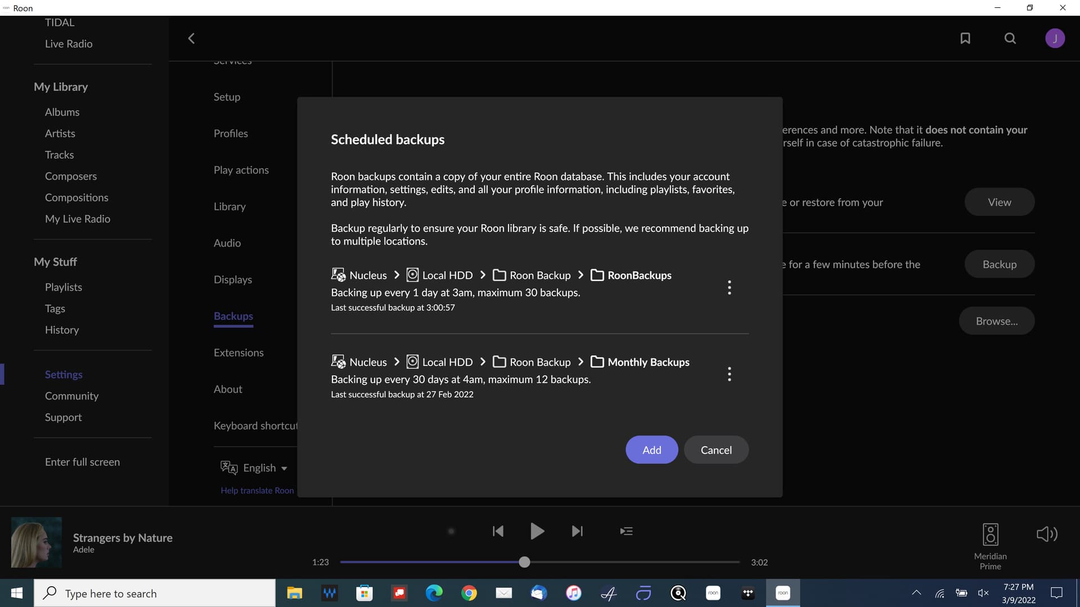Open History under My Stuff
Image resolution: width=1080 pixels, height=607 pixels.
[x=62, y=329]
